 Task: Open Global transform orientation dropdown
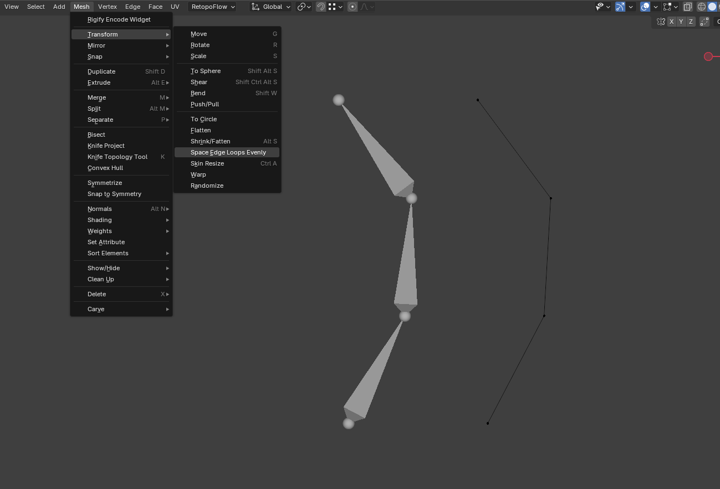271,7
